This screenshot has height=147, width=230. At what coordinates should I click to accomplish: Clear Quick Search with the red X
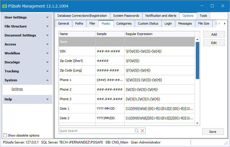click(142, 131)
